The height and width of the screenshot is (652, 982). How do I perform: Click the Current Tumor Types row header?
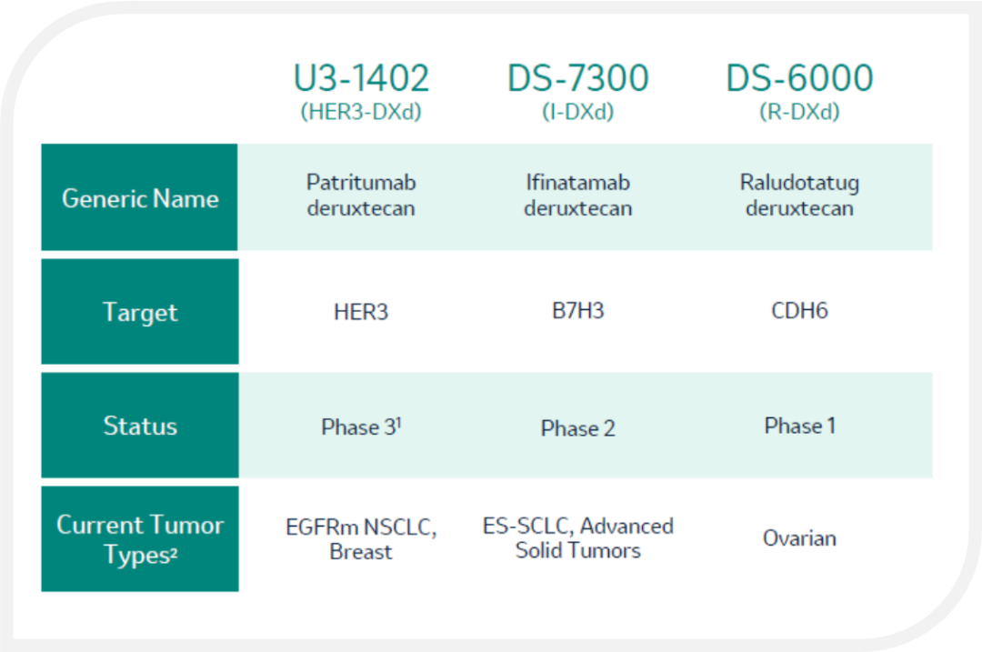[140, 538]
